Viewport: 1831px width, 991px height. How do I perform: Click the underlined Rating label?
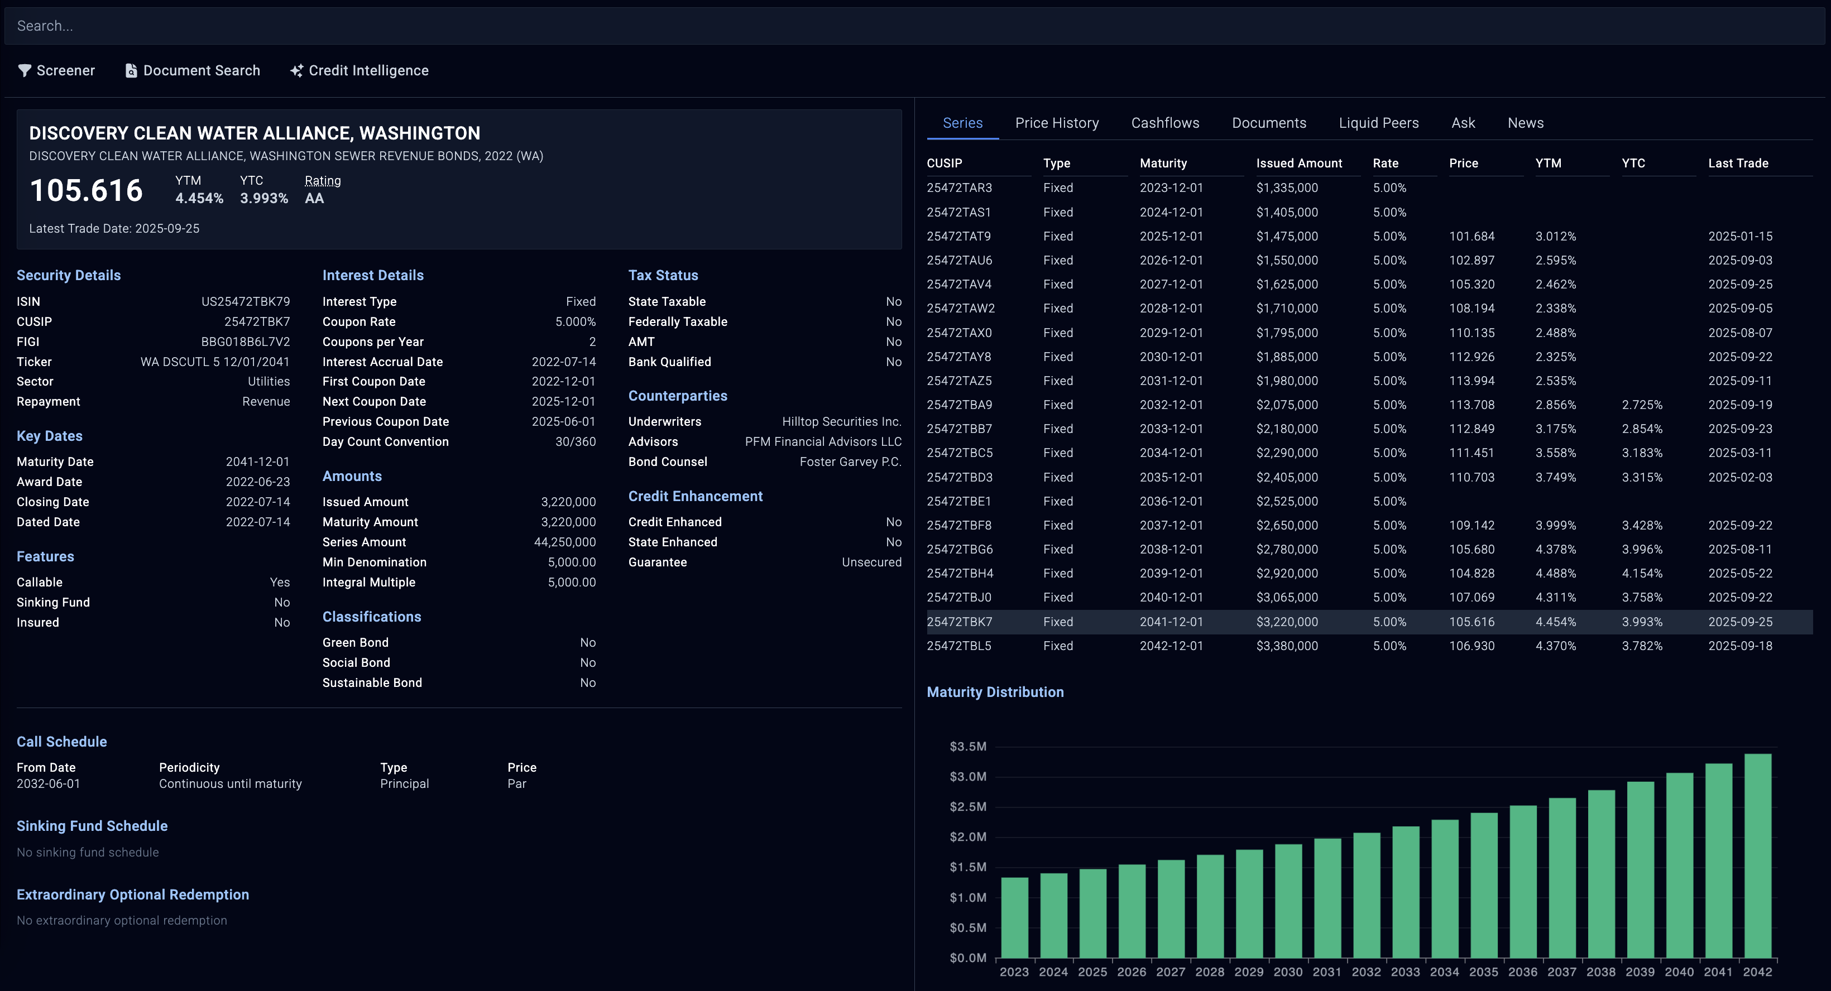(323, 180)
